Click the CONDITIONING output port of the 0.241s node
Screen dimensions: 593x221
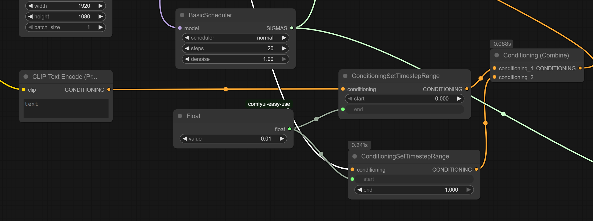click(476, 169)
